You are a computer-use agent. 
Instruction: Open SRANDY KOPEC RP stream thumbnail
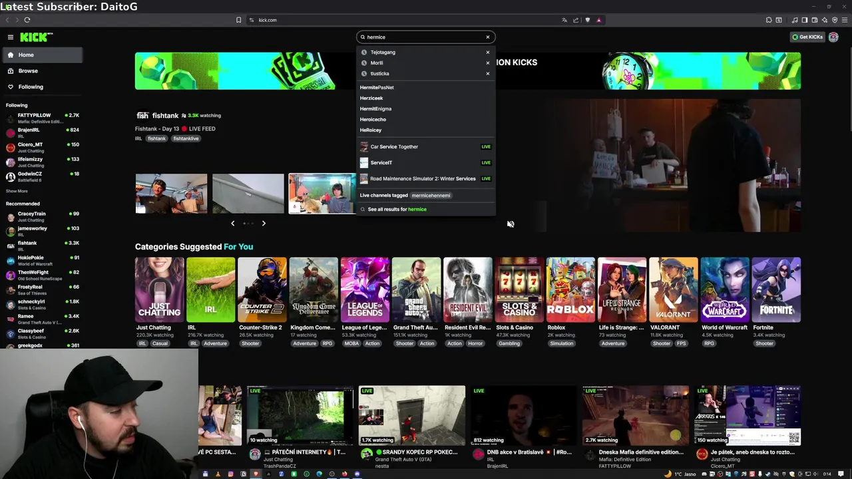tap(412, 415)
